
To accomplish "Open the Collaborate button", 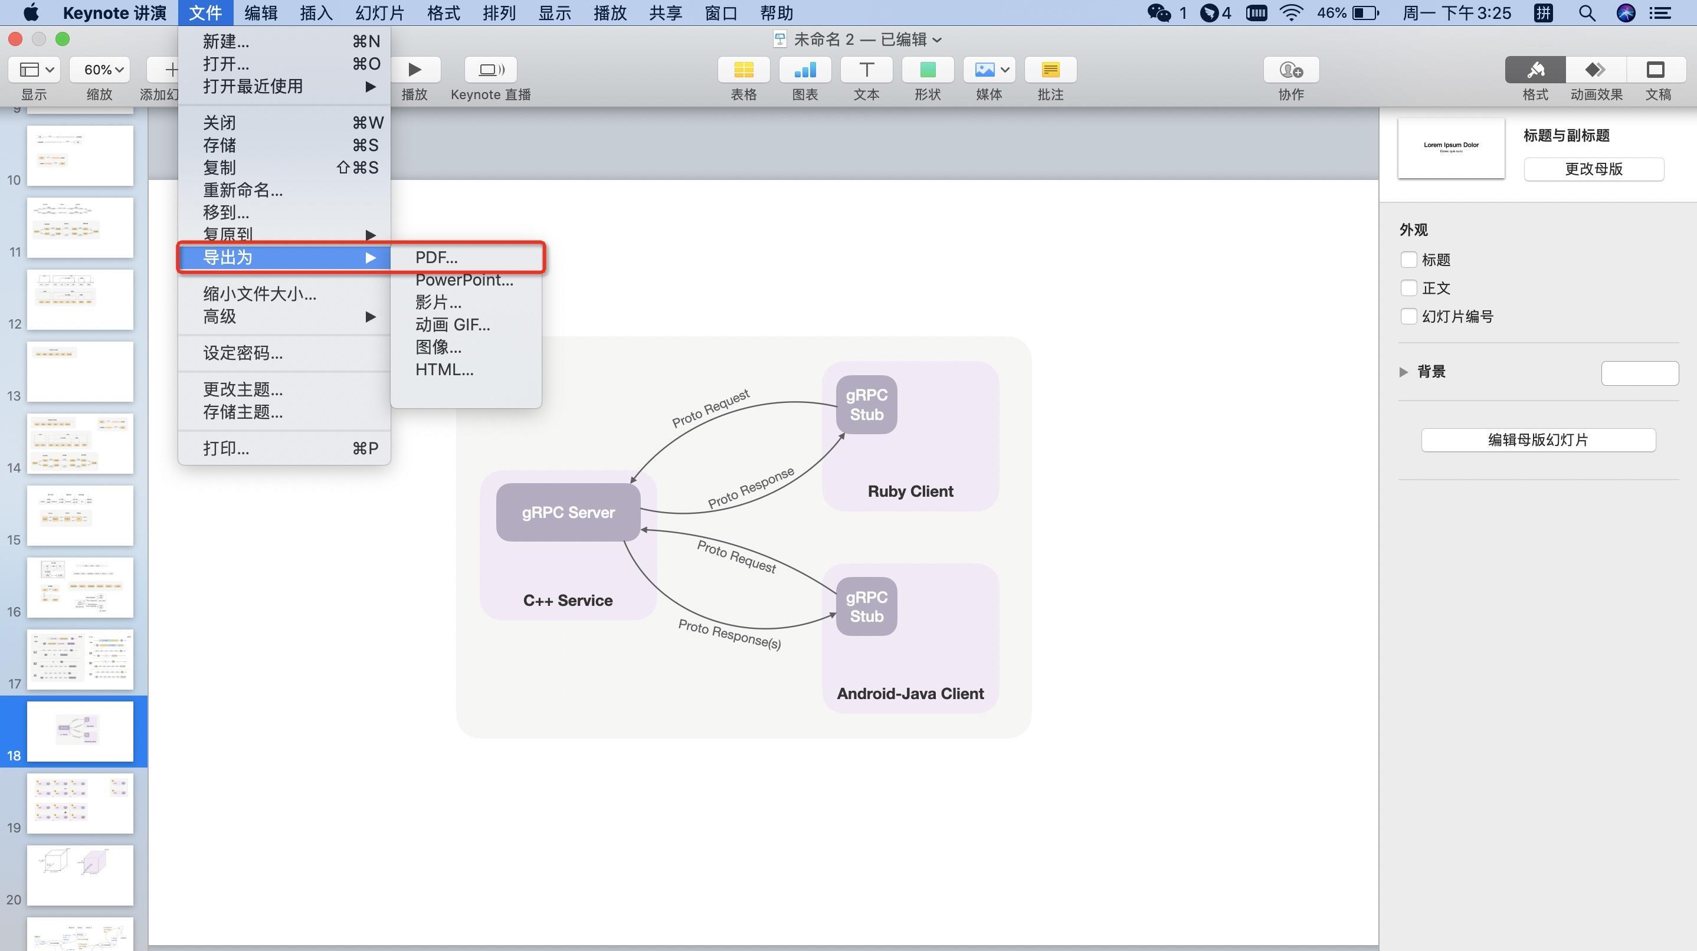I will point(1291,70).
